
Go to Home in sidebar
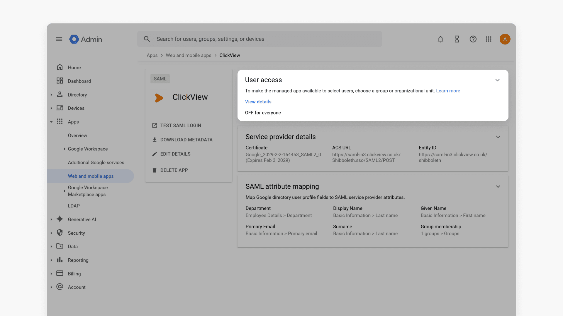pyautogui.click(x=74, y=68)
